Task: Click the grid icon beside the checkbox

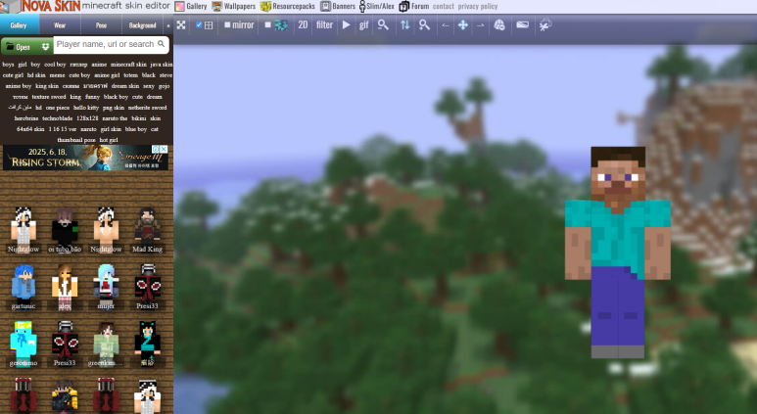Action: point(209,25)
